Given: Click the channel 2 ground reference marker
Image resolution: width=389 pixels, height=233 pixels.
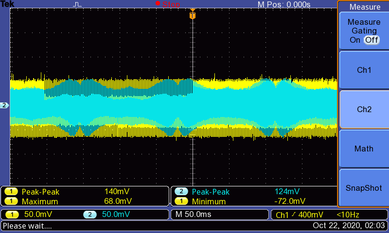Looking at the screenshot, I should tap(4, 105).
